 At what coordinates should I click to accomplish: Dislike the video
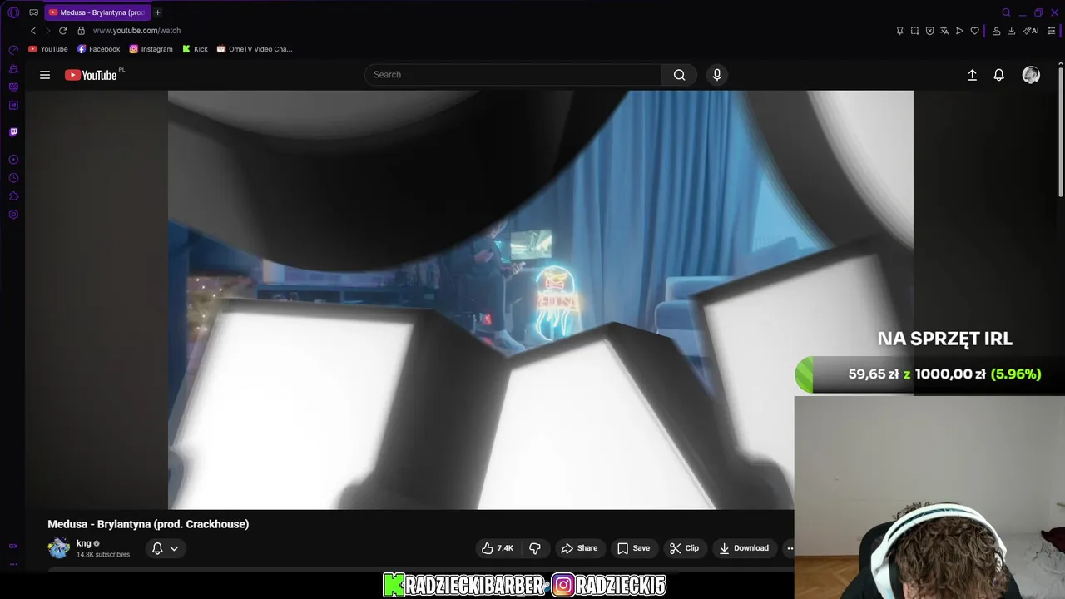tap(535, 548)
